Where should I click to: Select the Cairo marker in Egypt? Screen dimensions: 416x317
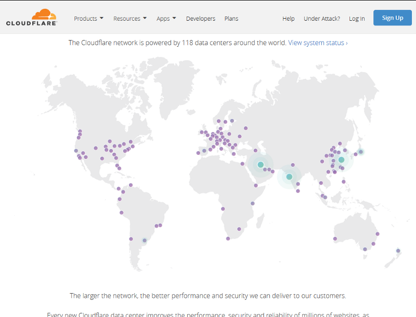pos(242,164)
